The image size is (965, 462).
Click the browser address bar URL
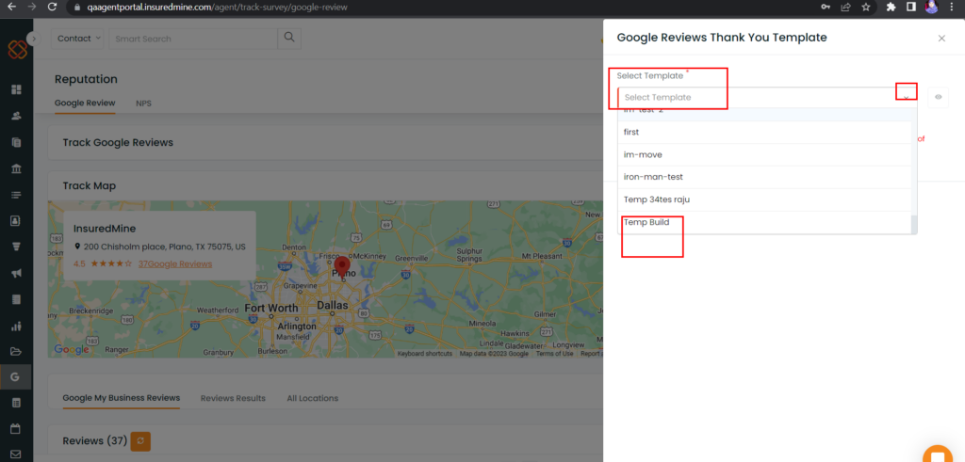[217, 7]
